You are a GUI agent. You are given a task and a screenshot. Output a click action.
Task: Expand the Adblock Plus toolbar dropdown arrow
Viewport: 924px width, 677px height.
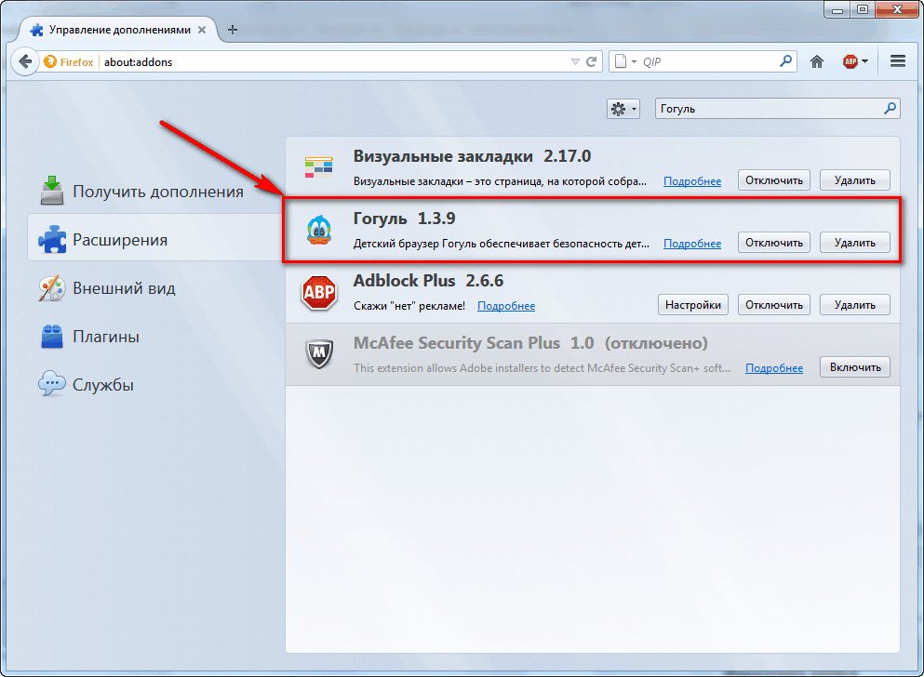pyautogui.click(x=864, y=61)
